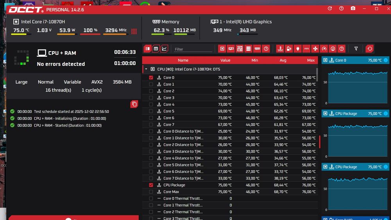Toggle the usage load gauge filter

coord(333,49)
